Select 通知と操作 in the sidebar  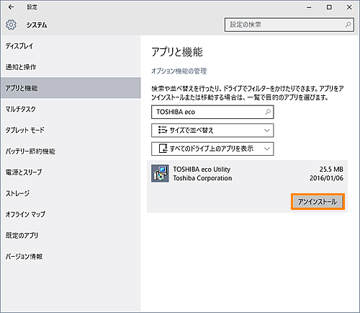[71, 67]
